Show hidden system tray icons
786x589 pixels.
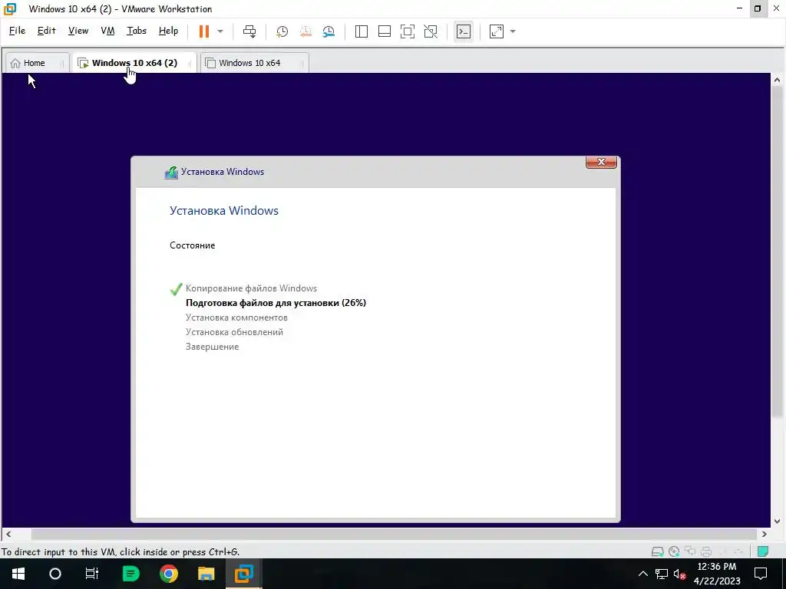[642, 574]
